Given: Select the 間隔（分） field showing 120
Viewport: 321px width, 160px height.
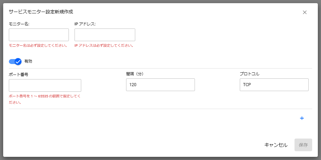Looking at the screenshot, I should 160,85.
